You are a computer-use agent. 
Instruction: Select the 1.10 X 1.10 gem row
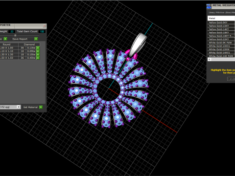tap(20, 51)
